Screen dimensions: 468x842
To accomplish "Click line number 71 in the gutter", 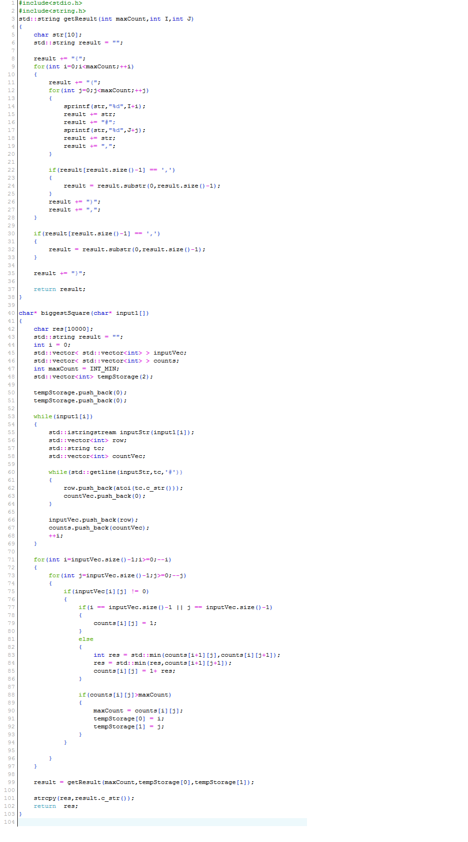I will 11,560.
